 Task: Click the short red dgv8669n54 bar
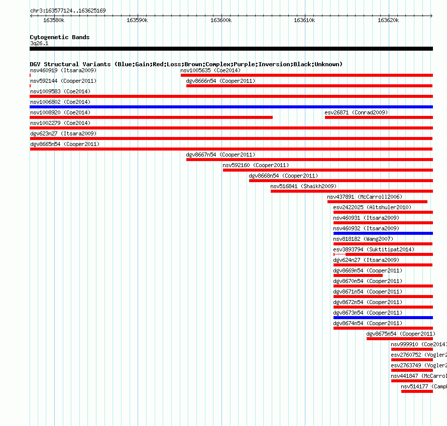pyautogui.click(x=358, y=275)
